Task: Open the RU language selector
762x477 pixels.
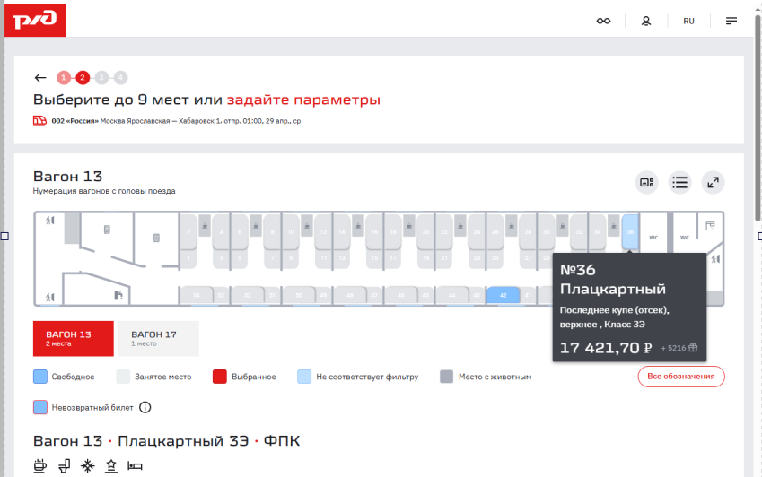Action: pyautogui.click(x=688, y=21)
